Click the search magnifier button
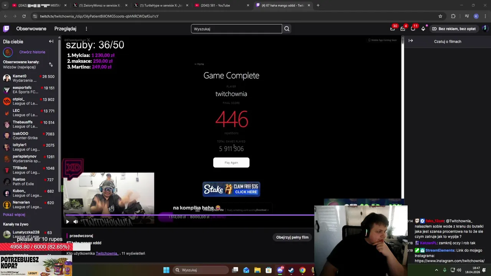Screen dimensions: 491x276 pyautogui.click(x=287, y=29)
